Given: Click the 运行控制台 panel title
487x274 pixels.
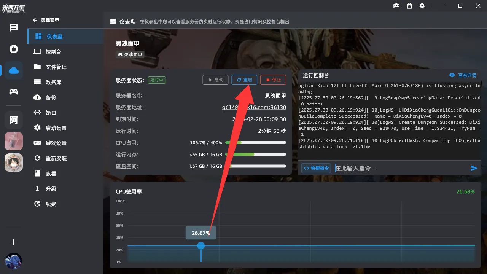Looking at the screenshot, I should tap(316, 75).
